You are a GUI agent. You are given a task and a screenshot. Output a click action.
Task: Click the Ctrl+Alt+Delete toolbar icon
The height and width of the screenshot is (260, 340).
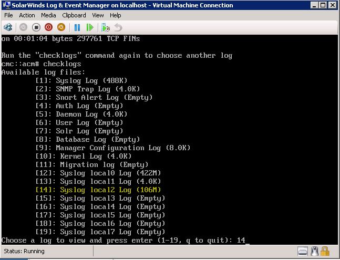point(8,27)
